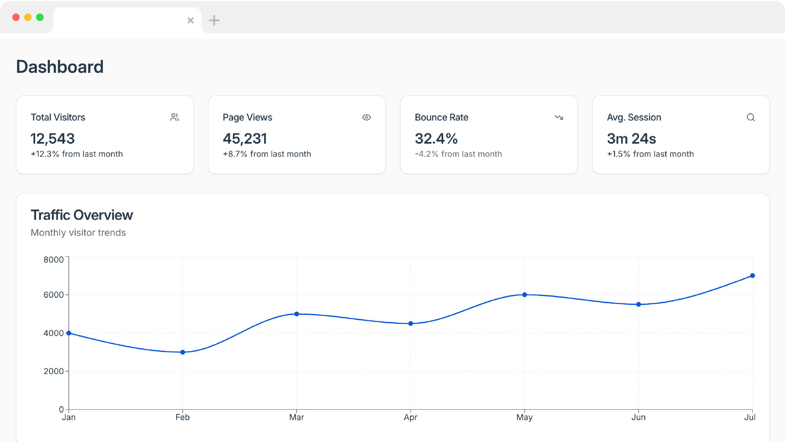Select the Apr data point on chart
The image size is (785, 442).
coord(411,324)
